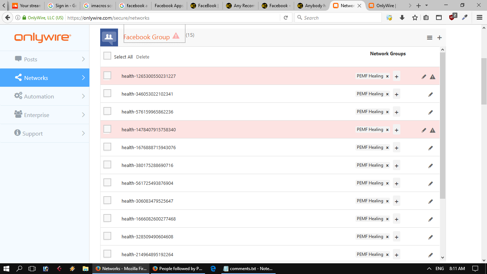The height and width of the screenshot is (274, 487).
Task: Remove PEMF Healing tag from health-380175288690716
Action: pyautogui.click(x=387, y=166)
